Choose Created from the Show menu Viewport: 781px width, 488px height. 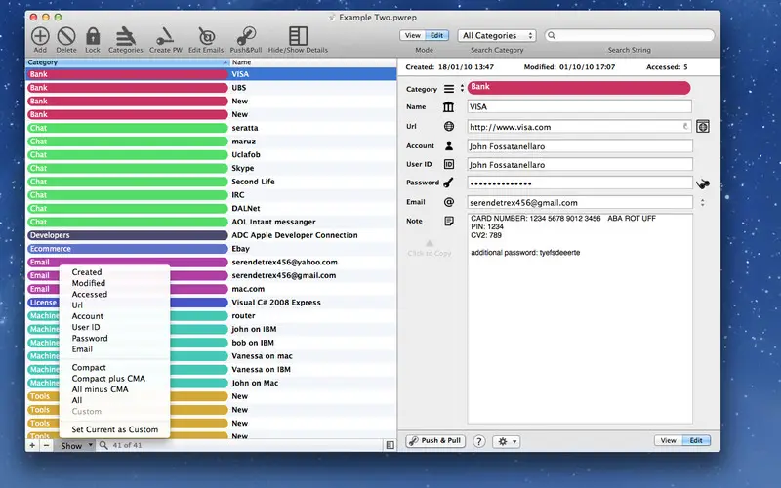pyautogui.click(x=87, y=272)
